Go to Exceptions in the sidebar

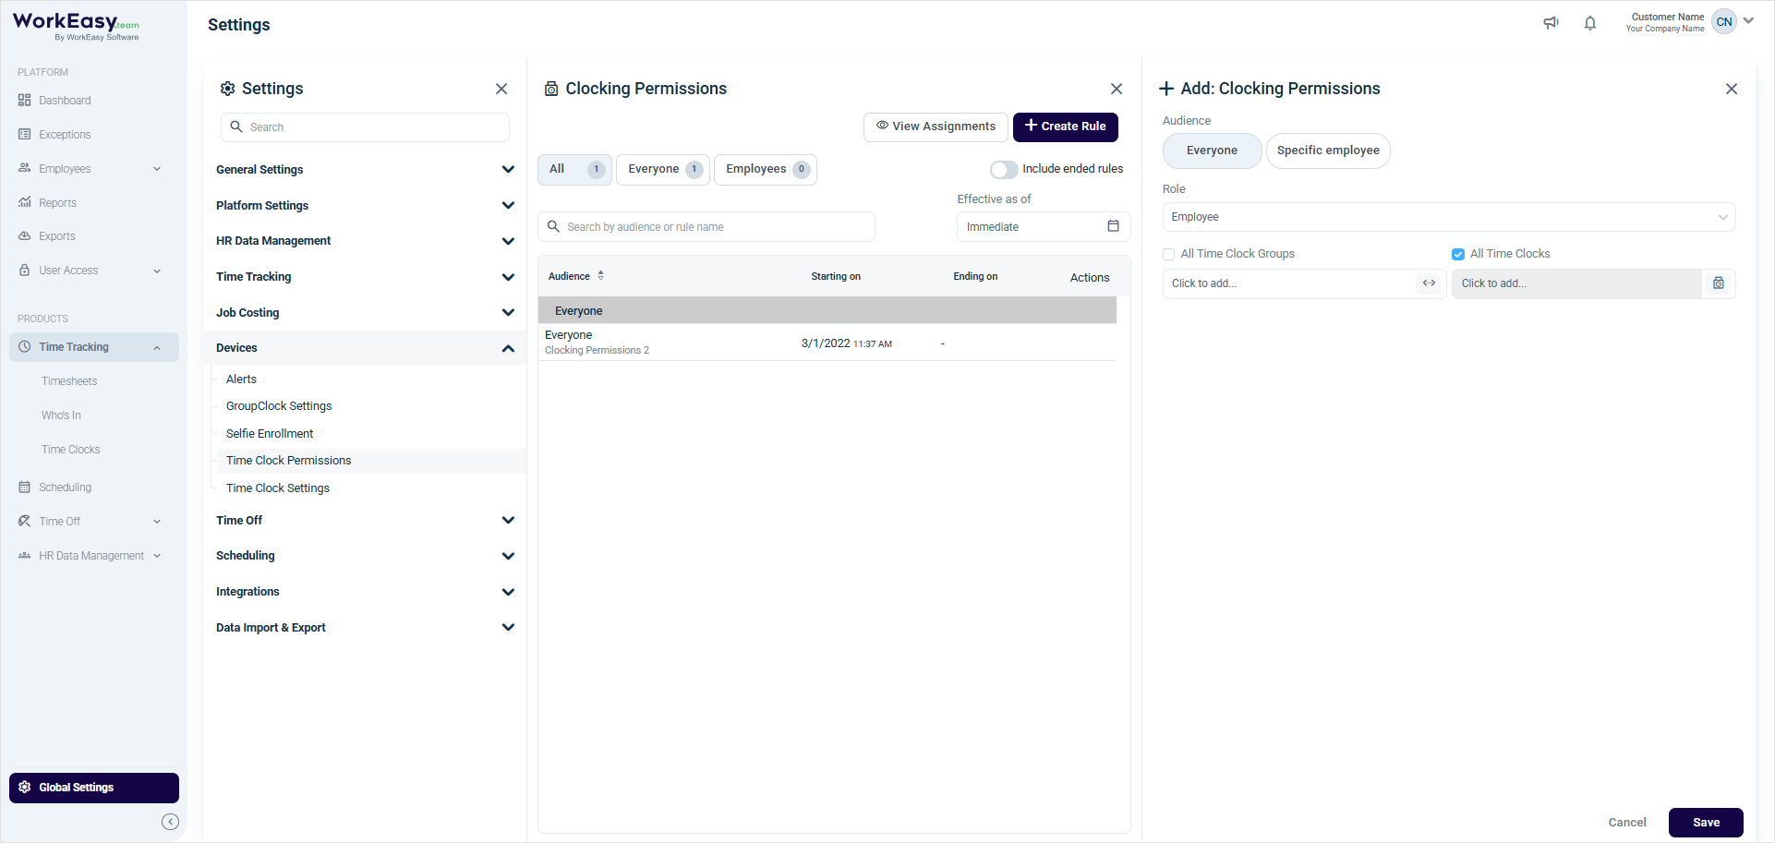point(65,135)
